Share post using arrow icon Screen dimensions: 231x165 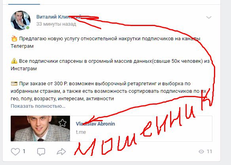(61, 152)
